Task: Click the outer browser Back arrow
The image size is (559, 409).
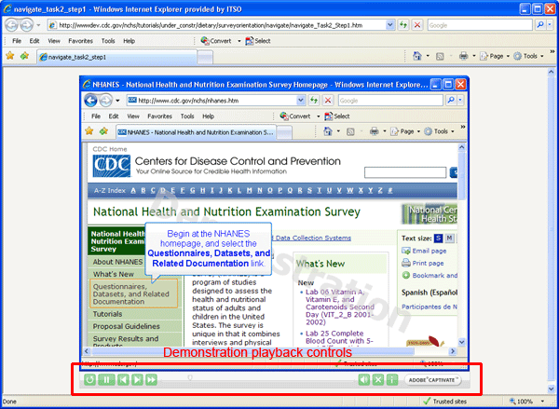Action: click(x=12, y=25)
